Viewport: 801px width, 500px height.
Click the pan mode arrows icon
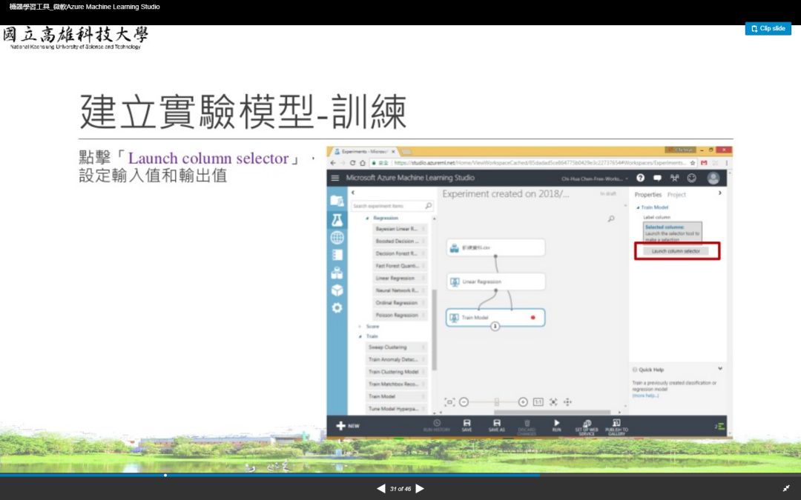point(567,402)
